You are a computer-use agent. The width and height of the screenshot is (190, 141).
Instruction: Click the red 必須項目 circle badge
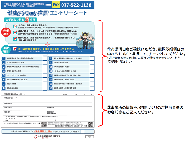coord(6,32)
